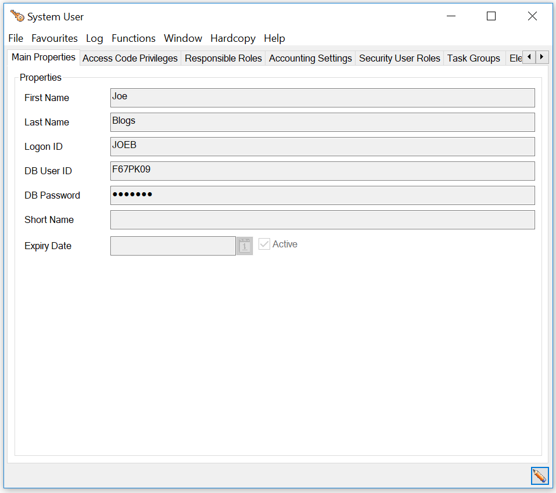Screen dimensions: 556x493
Task: Switch to the Accounting Settings tab
Action: coord(310,58)
